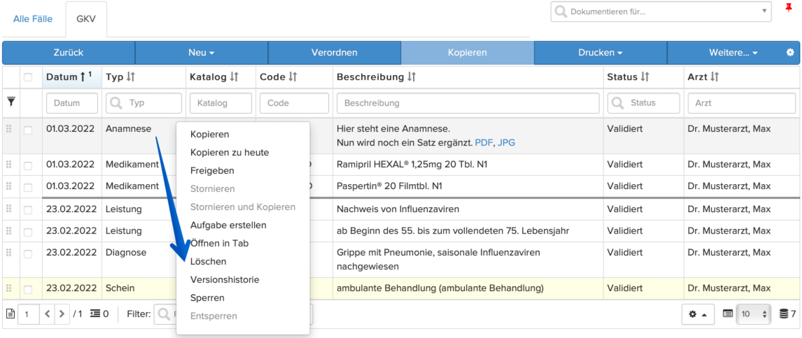Click drag handle of Schein row
This screenshot has width=802, height=338.
tap(8, 288)
